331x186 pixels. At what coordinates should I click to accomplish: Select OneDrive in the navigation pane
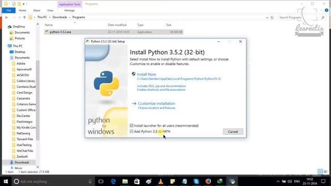[x=19, y=26]
